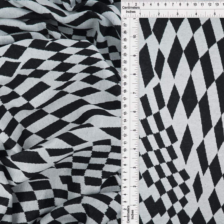Click the "20" mark on vertical centimeter ruler
This screenshot has width=224, height=224.
click(125, 76)
